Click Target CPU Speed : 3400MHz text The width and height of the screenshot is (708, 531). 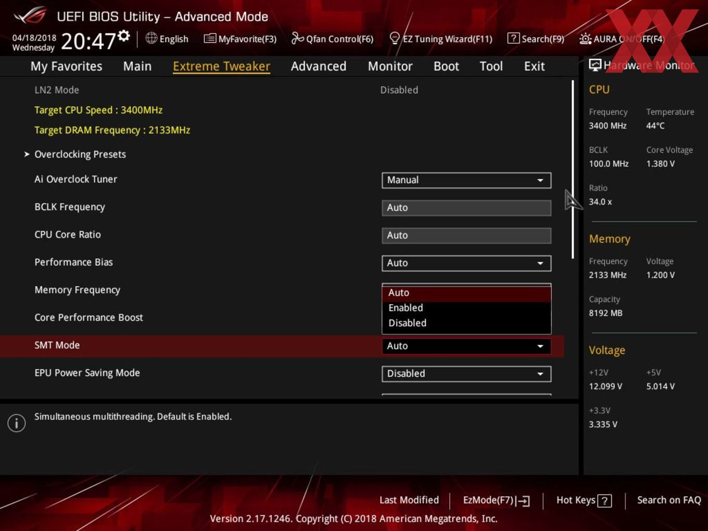pos(98,110)
